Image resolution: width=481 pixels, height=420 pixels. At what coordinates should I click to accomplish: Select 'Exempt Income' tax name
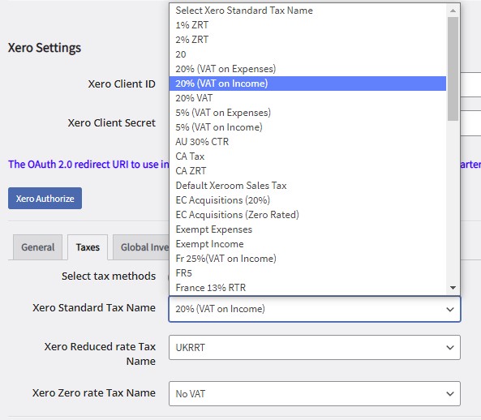pyautogui.click(x=307, y=244)
